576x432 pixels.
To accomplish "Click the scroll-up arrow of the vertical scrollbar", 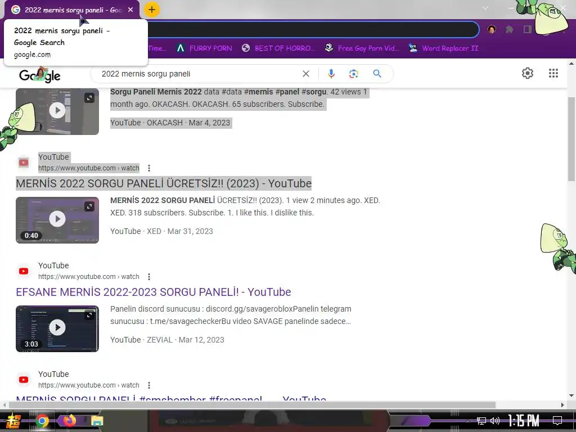I will (x=571, y=64).
